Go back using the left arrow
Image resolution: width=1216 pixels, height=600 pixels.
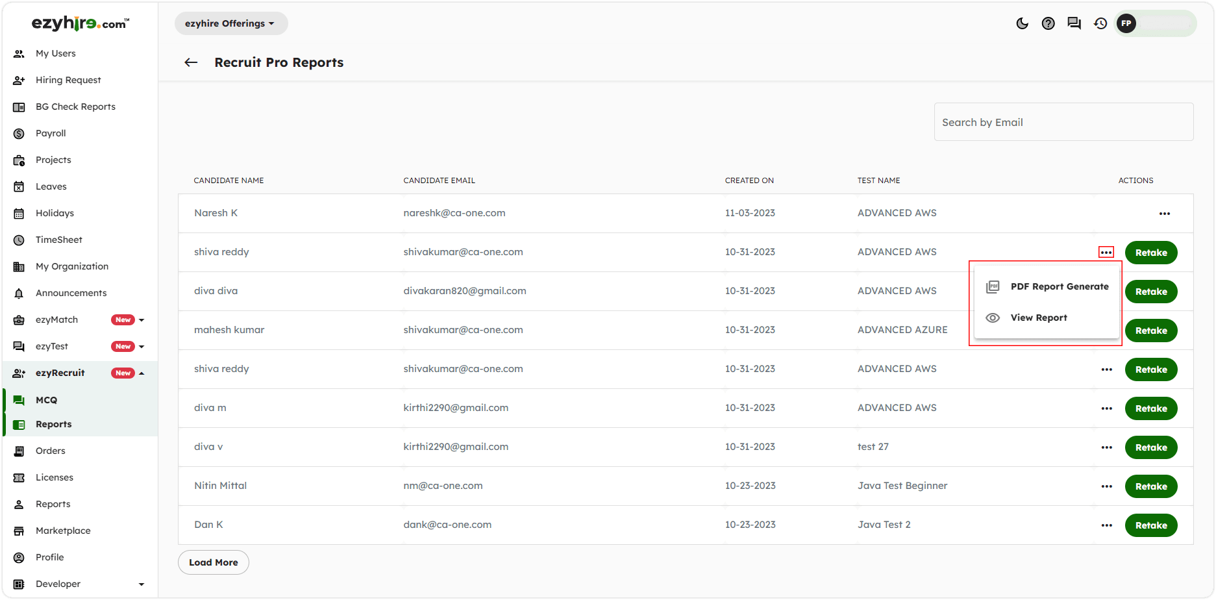(x=191, y=62)
